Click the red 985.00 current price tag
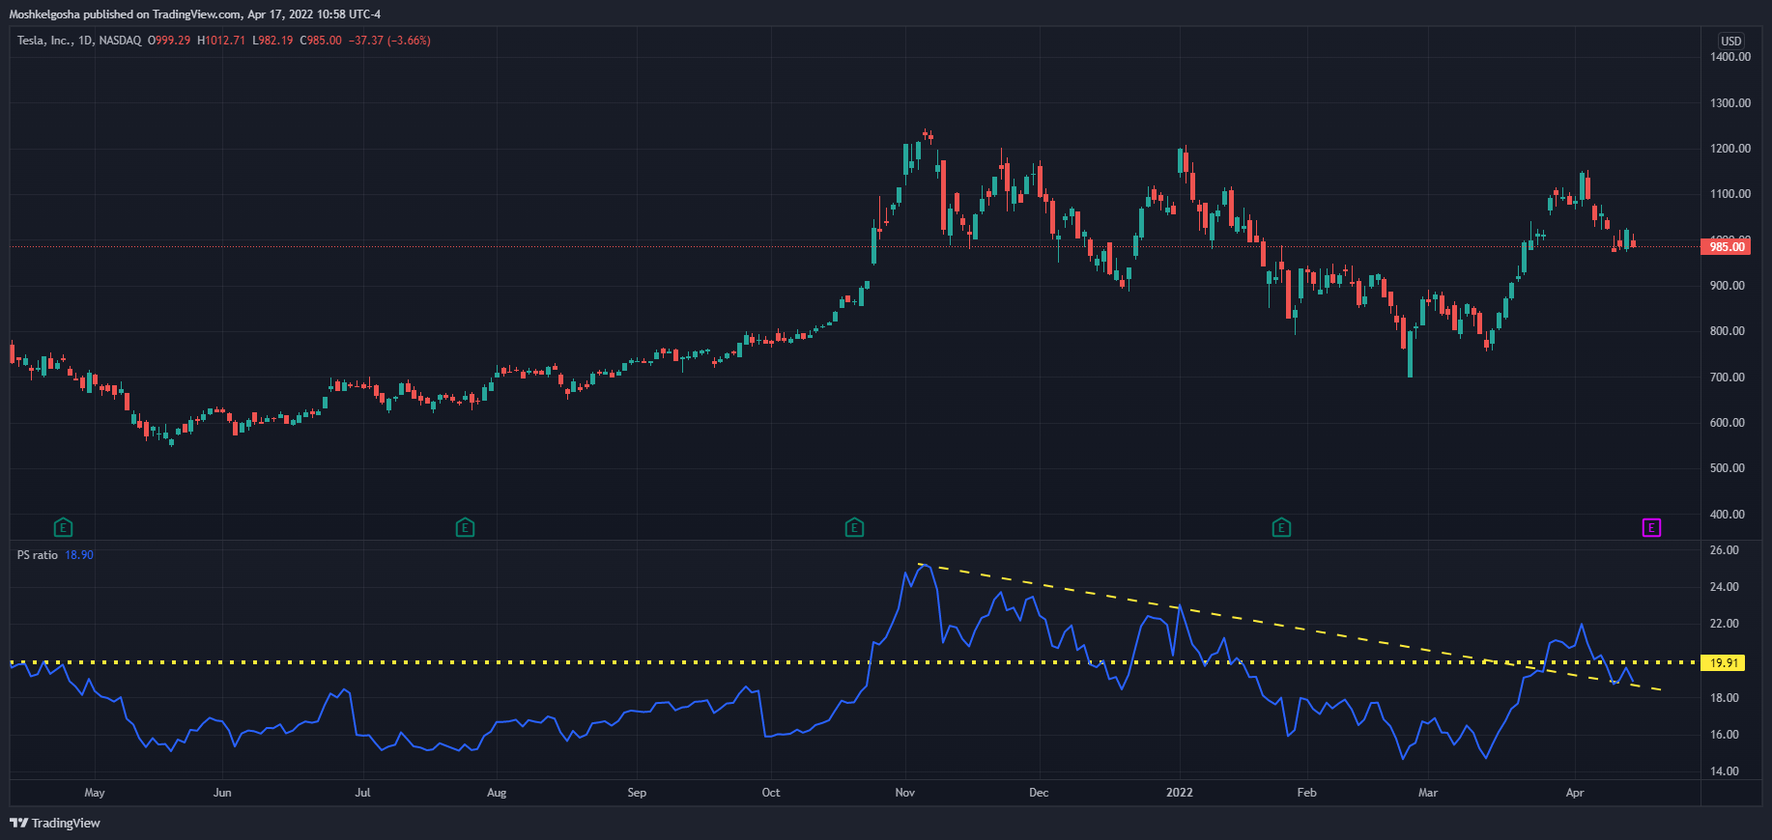The image size is (1772, 840). (1726, 247)
